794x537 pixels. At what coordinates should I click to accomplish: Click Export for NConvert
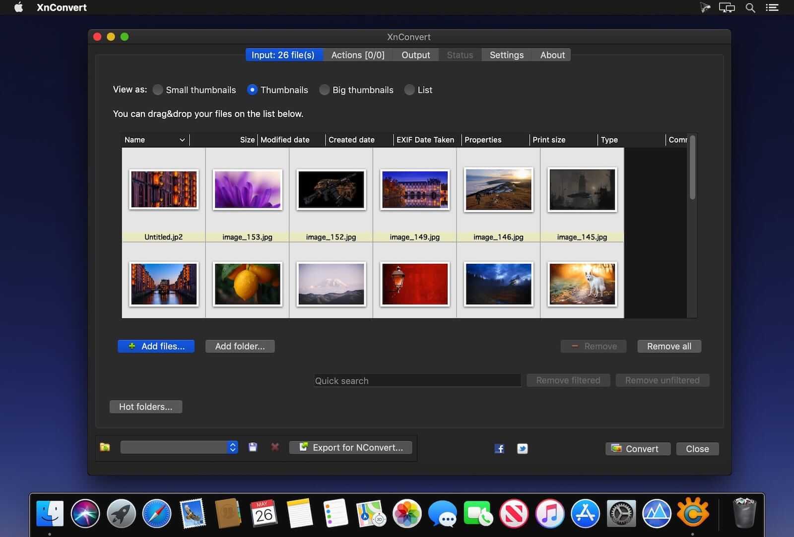pos(350,447)
